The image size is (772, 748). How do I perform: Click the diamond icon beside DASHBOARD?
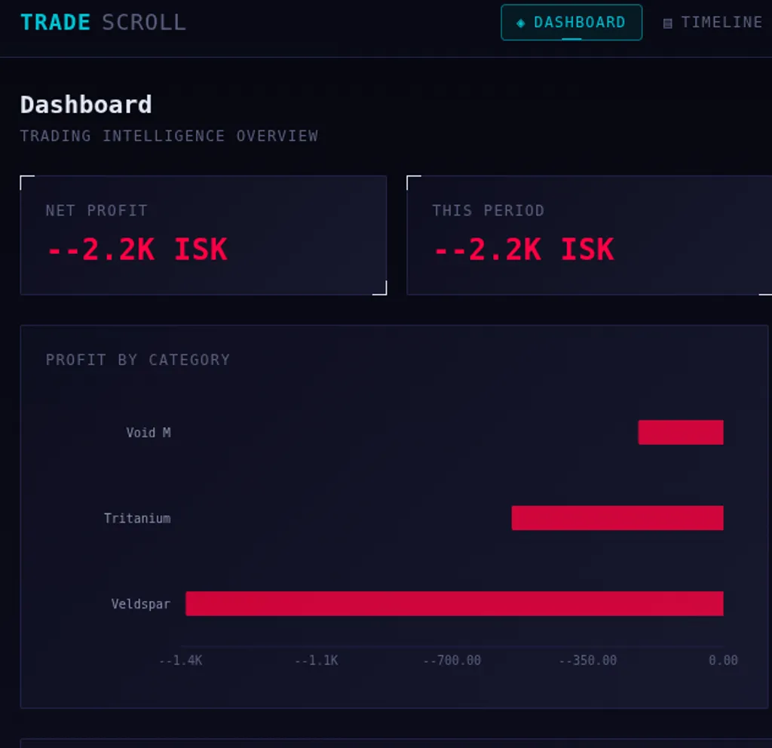point(521,22)
